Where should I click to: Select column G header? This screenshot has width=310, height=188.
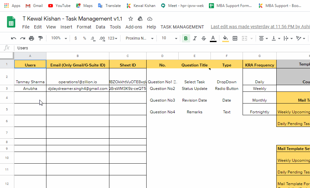pos(259,56)
